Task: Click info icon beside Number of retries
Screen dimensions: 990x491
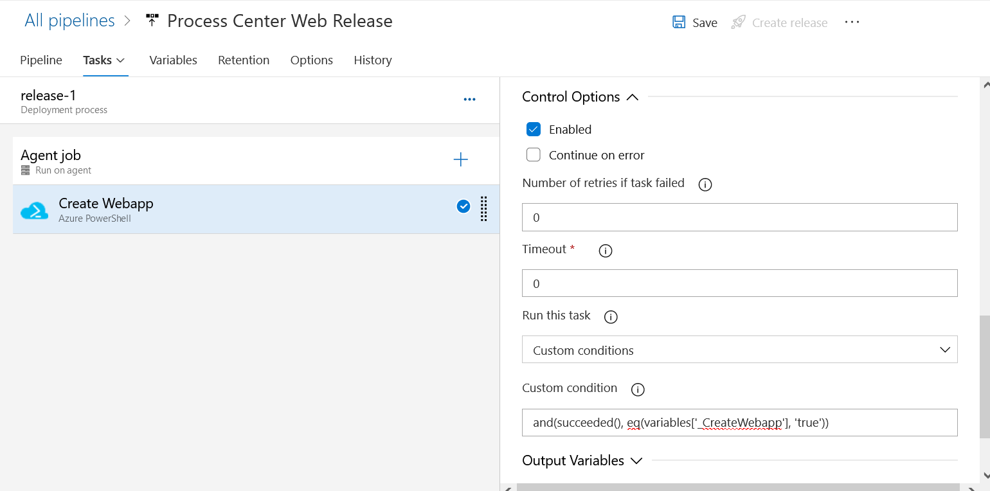Action: click(705, 184)
